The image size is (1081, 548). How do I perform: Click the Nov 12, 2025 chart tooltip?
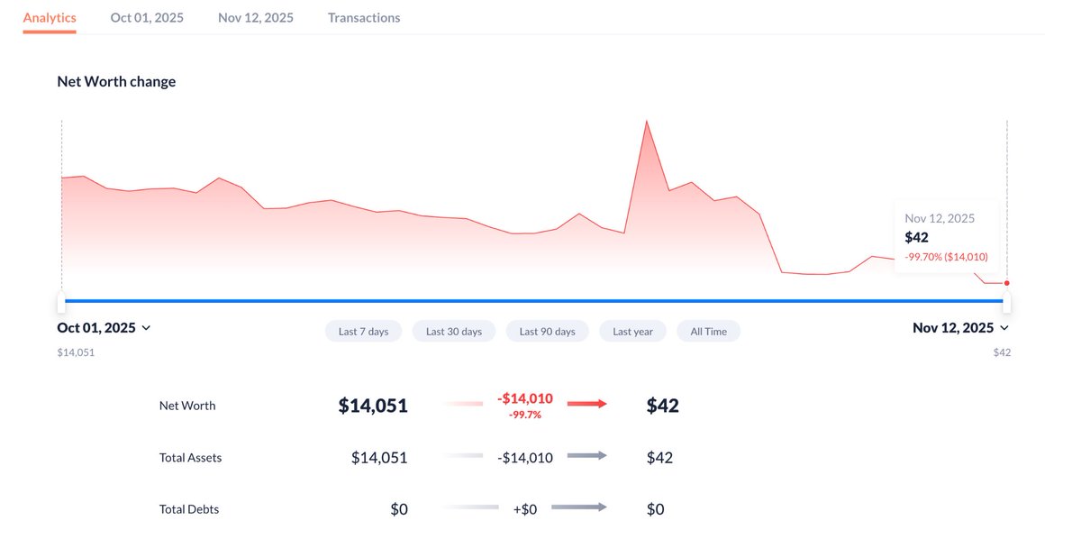947,237
